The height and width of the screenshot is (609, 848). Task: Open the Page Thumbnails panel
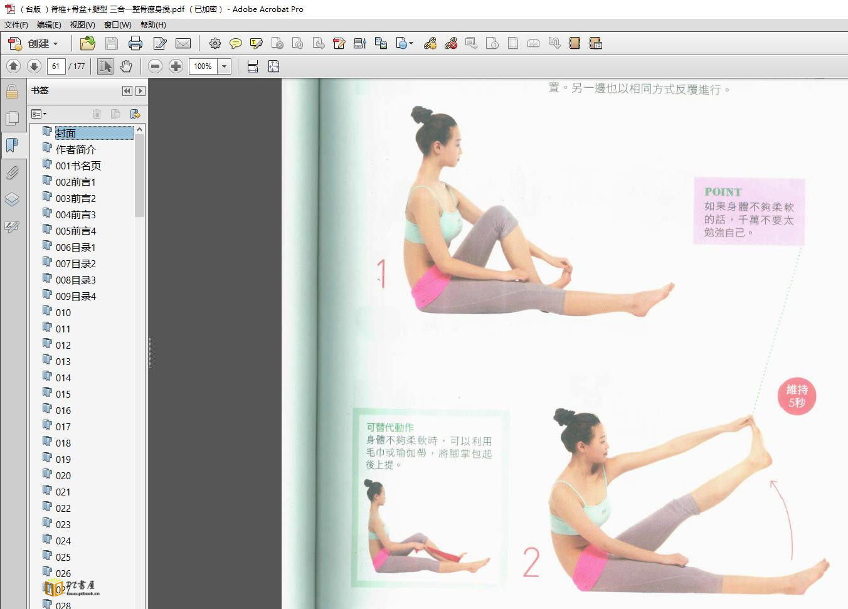12,119
